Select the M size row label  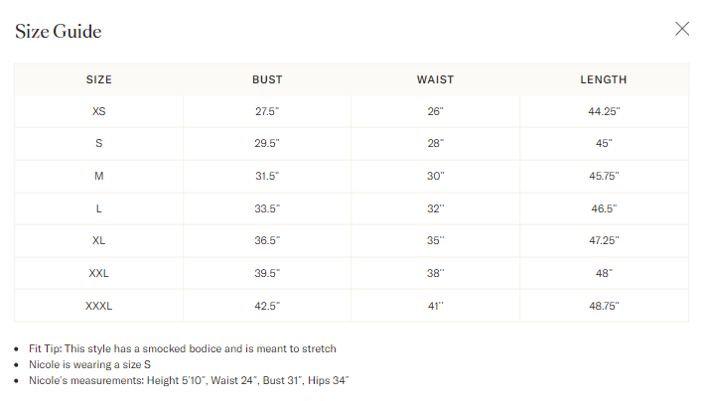[x=99, y=176]
